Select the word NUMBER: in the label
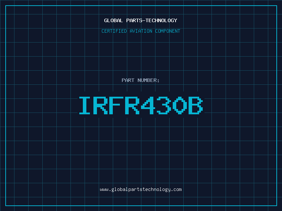The width and height of the screenshot is (282, 211). tap(149, 81)
